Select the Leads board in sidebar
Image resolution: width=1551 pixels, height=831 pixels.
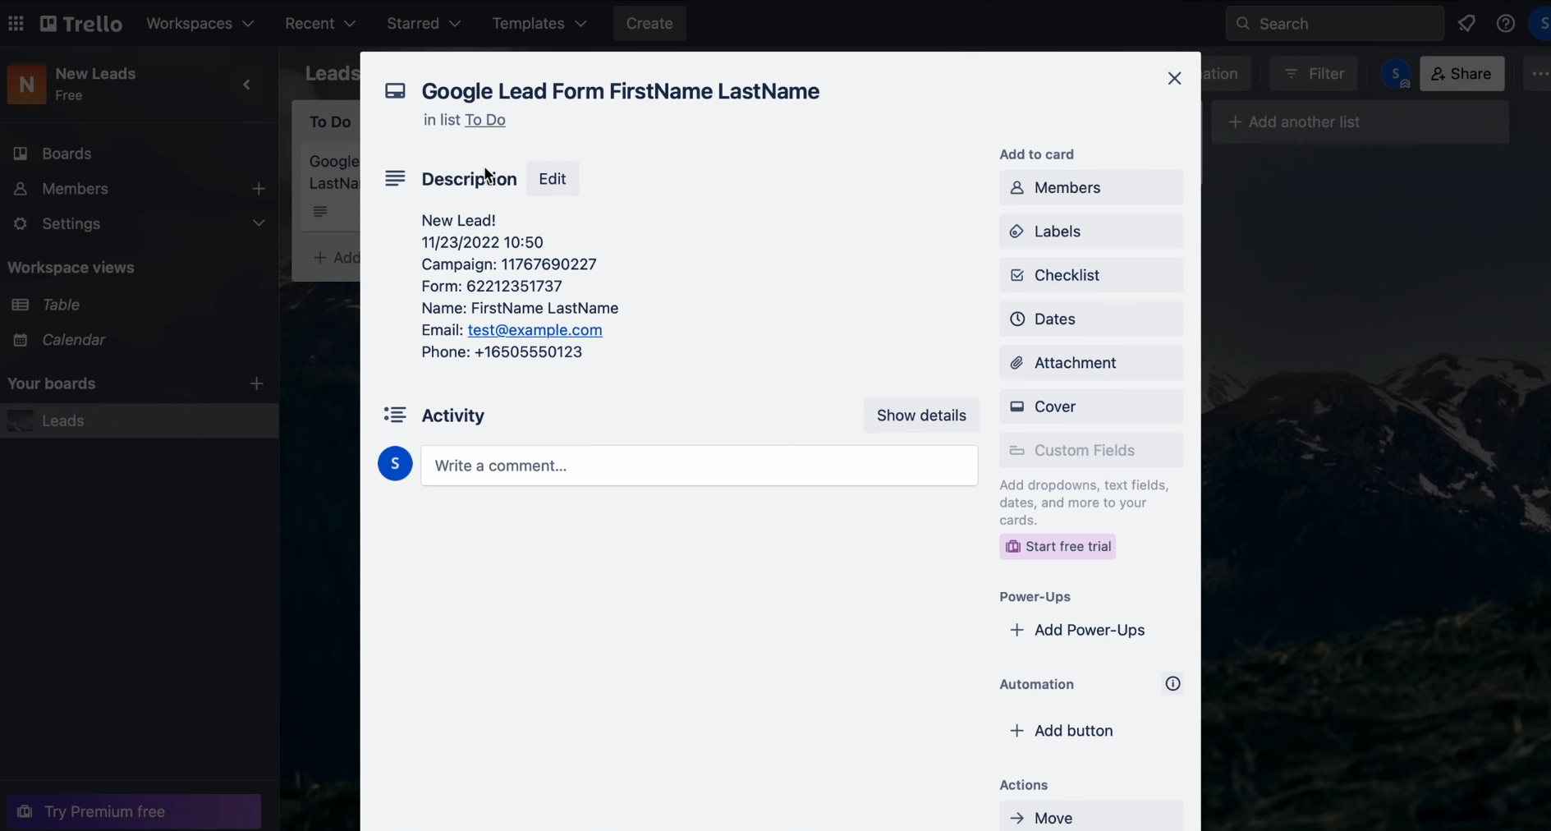point(139,420)
